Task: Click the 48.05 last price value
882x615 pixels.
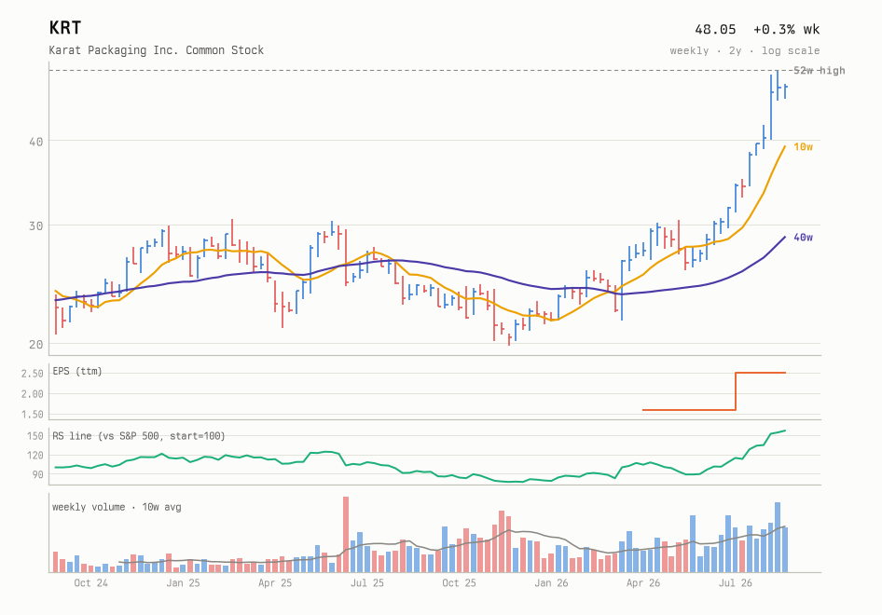Action: pos(715,29)
